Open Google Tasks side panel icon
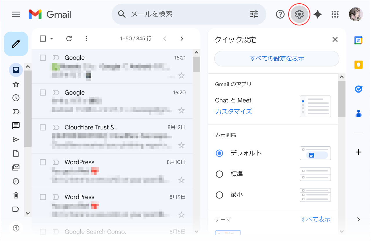The image size is (371, 242). (x=359, y=89)
